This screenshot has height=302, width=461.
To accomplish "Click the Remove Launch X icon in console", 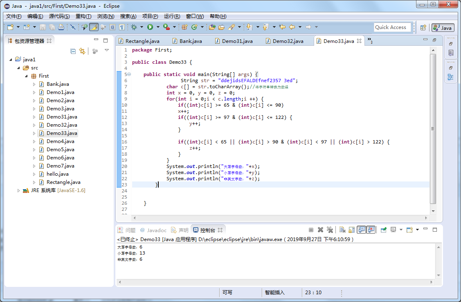I will [320, 230].
